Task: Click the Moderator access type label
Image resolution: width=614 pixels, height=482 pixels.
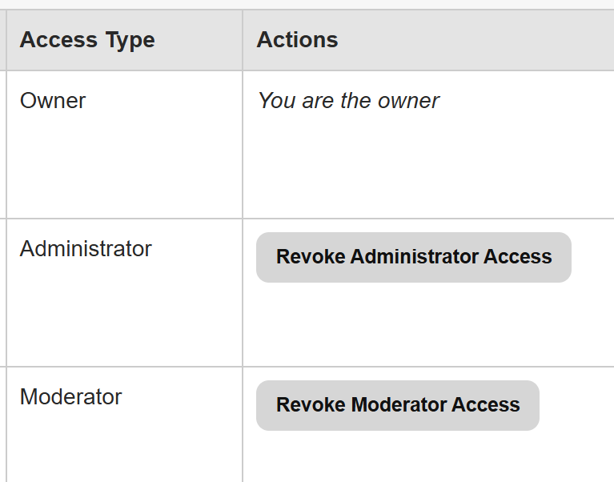Action: [71, 396]
